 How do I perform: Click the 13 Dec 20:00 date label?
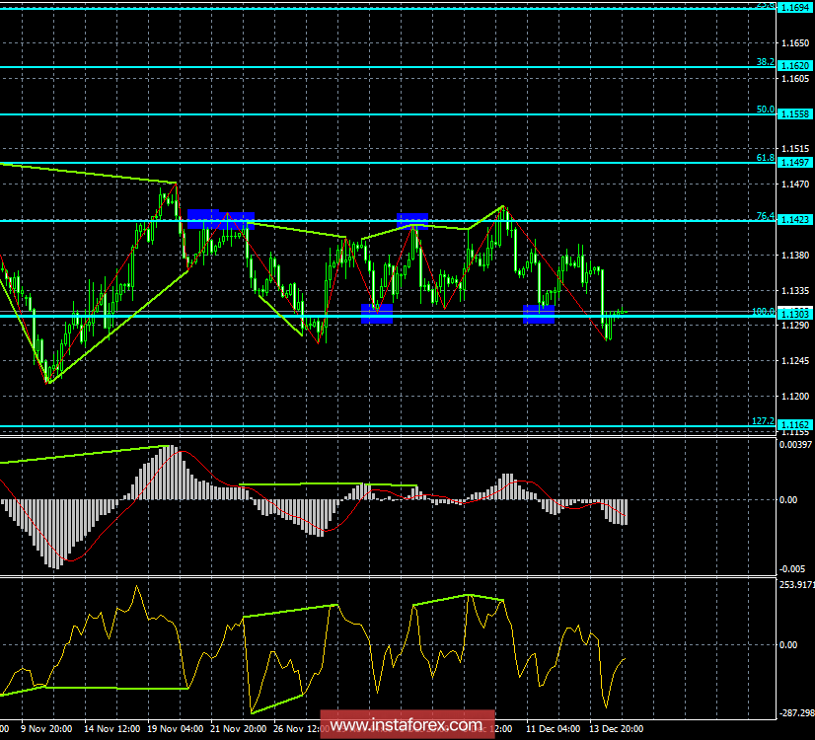(616, 730)
